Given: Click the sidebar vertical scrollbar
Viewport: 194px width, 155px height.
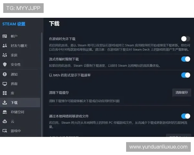Looking at the screenshot, I should pos(42,85).
